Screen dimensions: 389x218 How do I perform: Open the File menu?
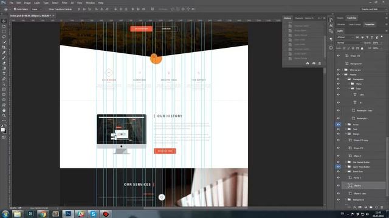(x=12, y=2)
